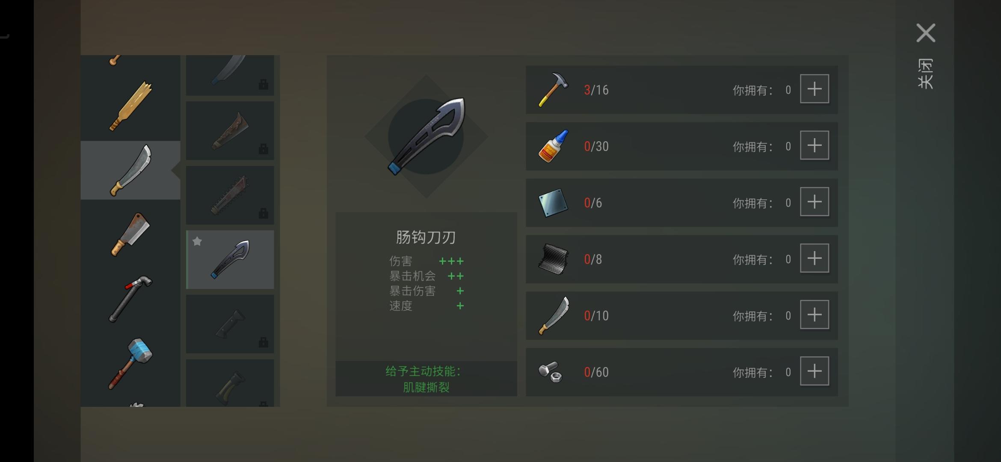This screenshot has width=1001, height=462.
Task: Tap the glue bottle resource icon
Action: [553, 146]
